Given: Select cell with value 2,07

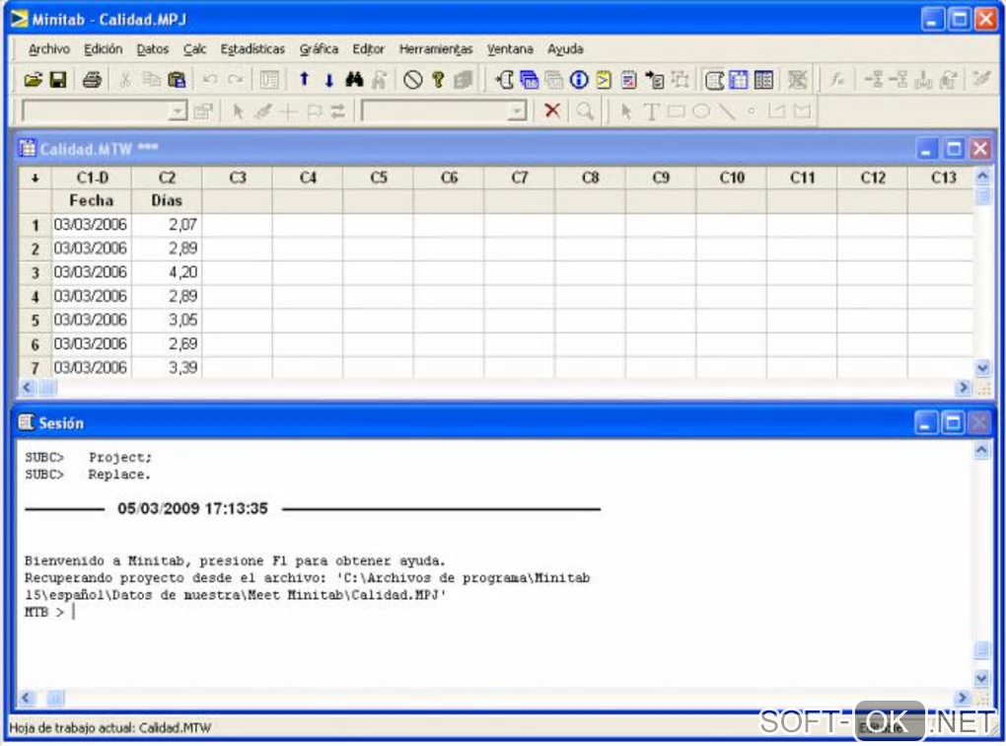Looking at the screenshot, I should tap(167, 225).
